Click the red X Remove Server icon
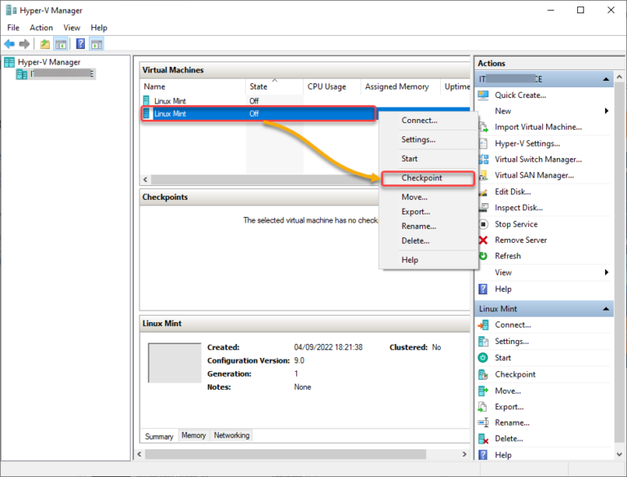 483,240
